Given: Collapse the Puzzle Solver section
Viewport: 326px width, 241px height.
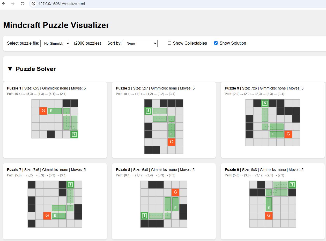Looking at the screenshot, I should pyautogui.click(x=10, y=69).
